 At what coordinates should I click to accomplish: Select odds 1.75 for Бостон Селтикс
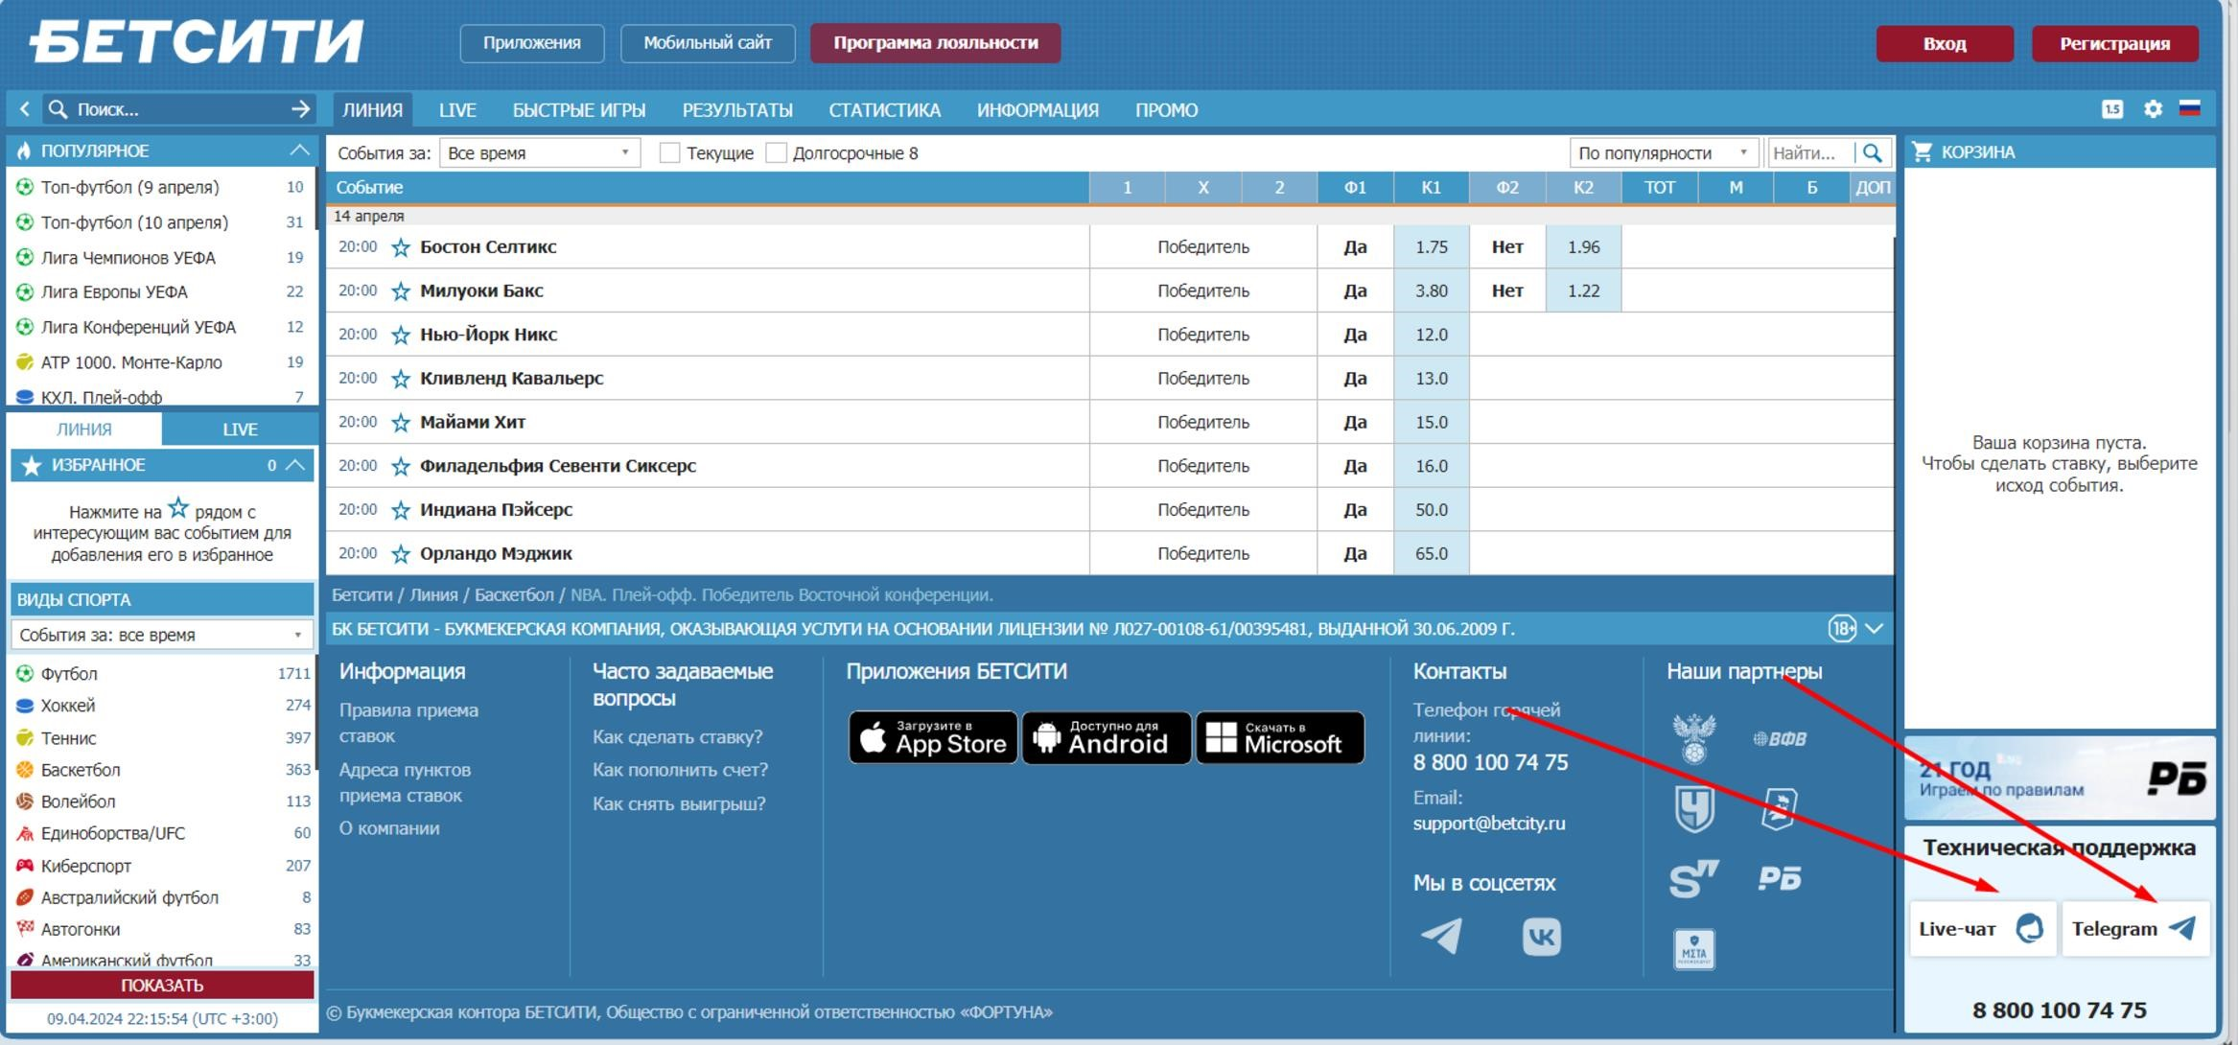pyautogui.click(x=1431, y=247)
